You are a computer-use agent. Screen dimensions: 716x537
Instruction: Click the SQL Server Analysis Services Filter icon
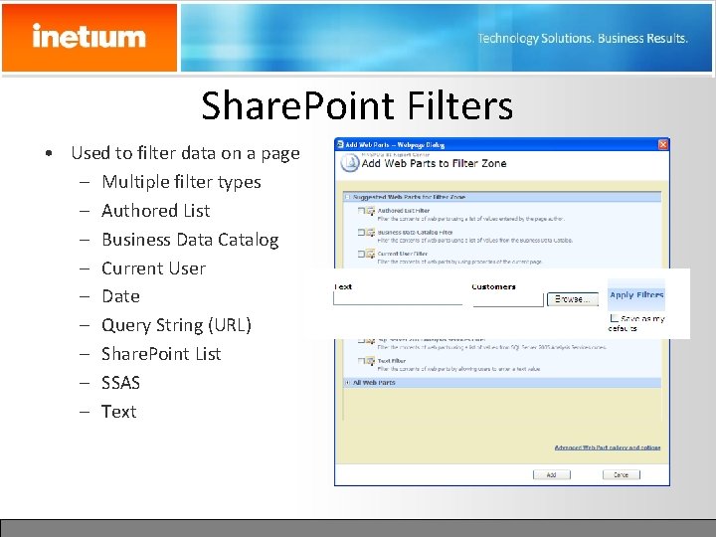pyautogui.click(x=371, y=341)
